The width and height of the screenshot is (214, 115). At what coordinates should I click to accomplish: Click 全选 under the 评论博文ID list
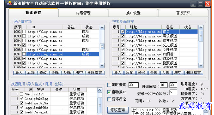(55, 73)
